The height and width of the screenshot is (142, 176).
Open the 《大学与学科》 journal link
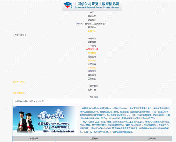pyautogui.click(x=20, y=35)
